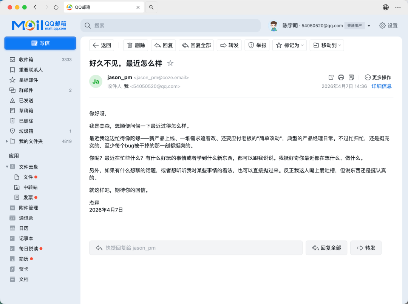Click sender name jason_pm

[x=120, y=77]
